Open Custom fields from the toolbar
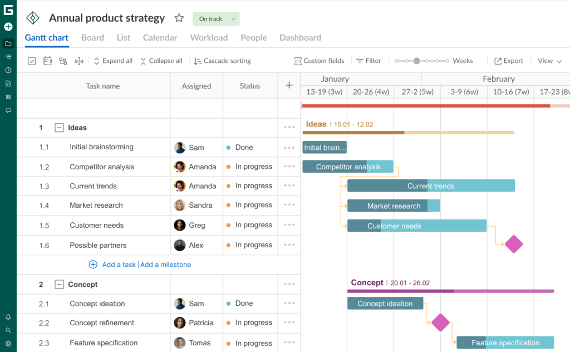 [x=319, y=61]
